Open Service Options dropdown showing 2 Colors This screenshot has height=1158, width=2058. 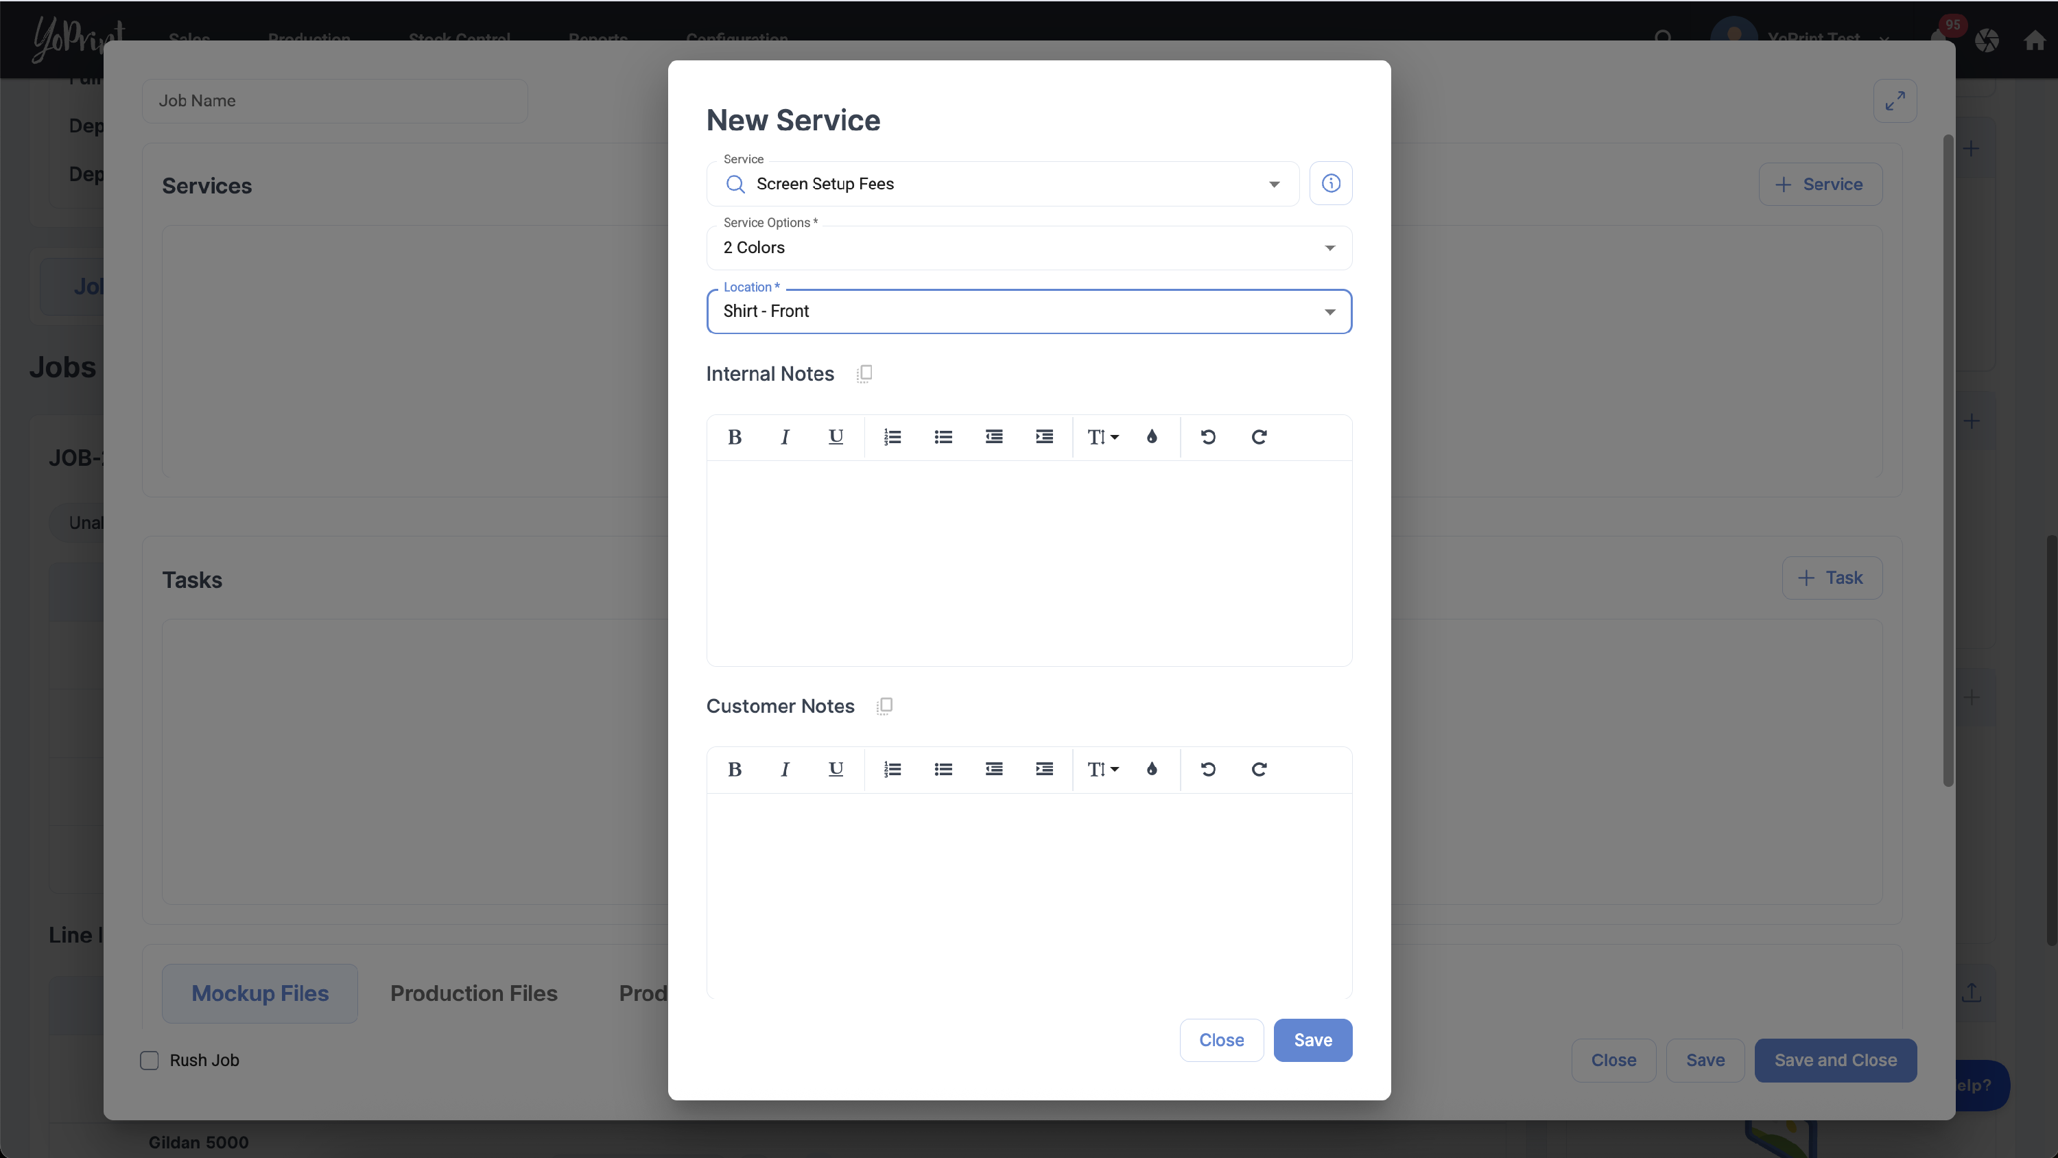click(x=1029, y=248)
